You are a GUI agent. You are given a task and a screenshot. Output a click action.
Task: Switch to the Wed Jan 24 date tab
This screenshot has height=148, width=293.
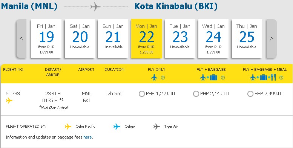click(213, 39)
